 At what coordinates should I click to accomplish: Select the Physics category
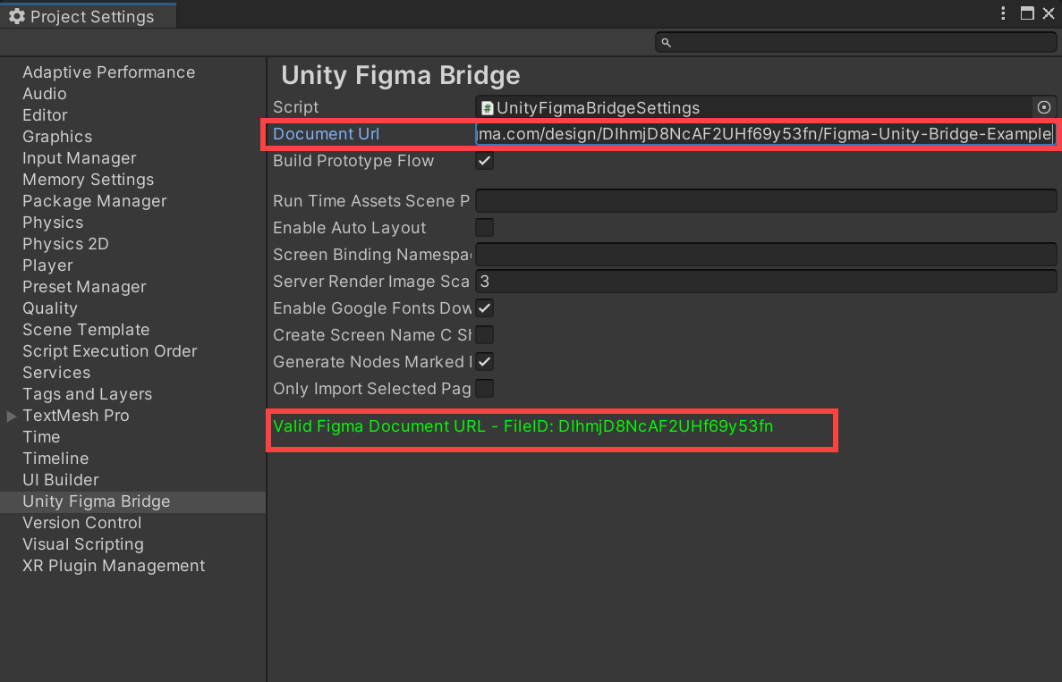click(x=53, y=223)
